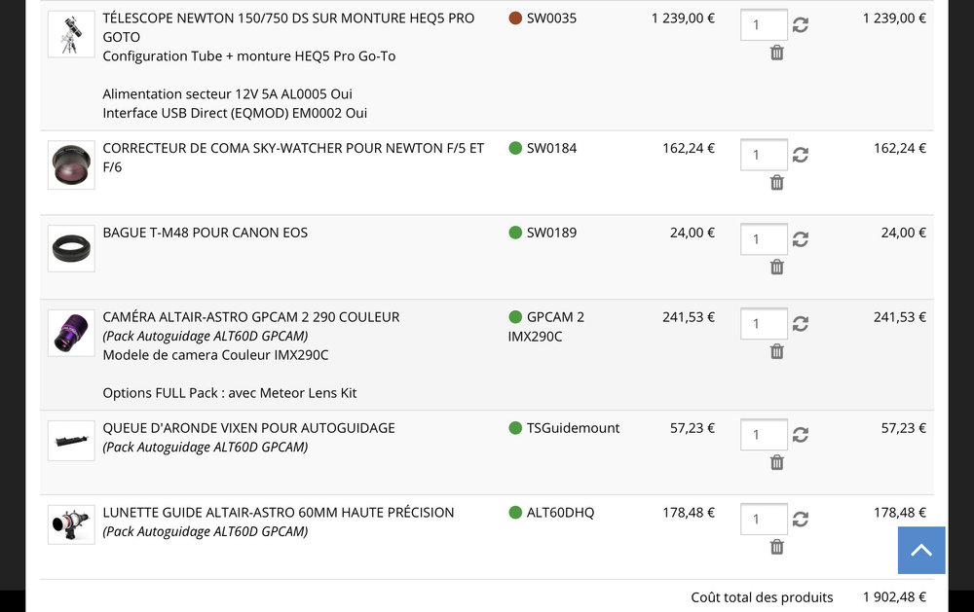This screenshot has height=612, width=974.
Task: Update quantity of Sky-Watcher coma corrector
Action: 801,155
